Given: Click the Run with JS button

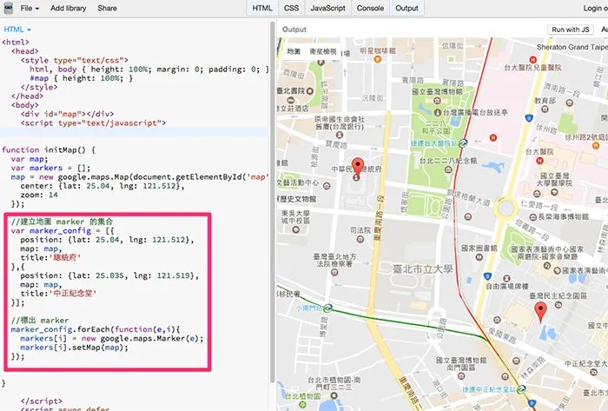Looking at the screenshot, I should pyautogui.click(x=570, y=30).
